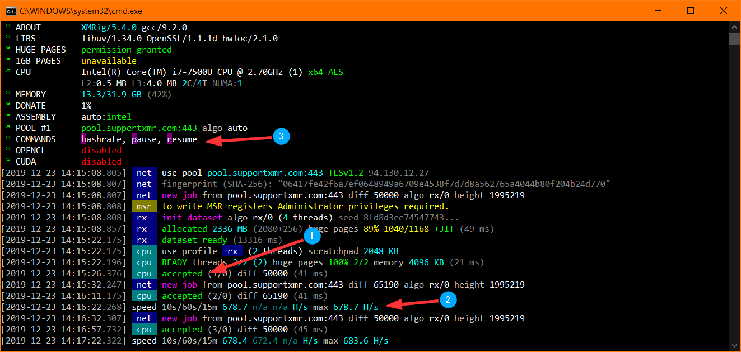Click the 'pause' command text
The image size is (741, 352).
point(144,139)
